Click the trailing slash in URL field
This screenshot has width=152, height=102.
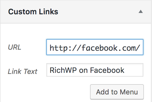coord(138,48)
